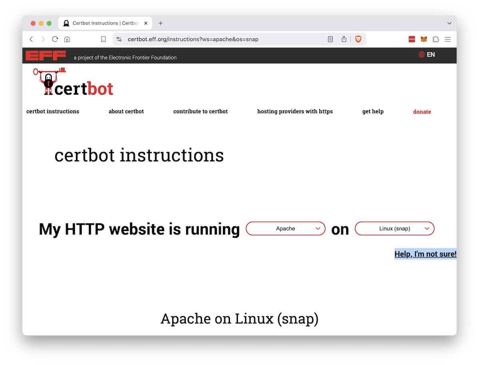Open certbot instructions nav item

pyautogui.click(x=53, y=111)
